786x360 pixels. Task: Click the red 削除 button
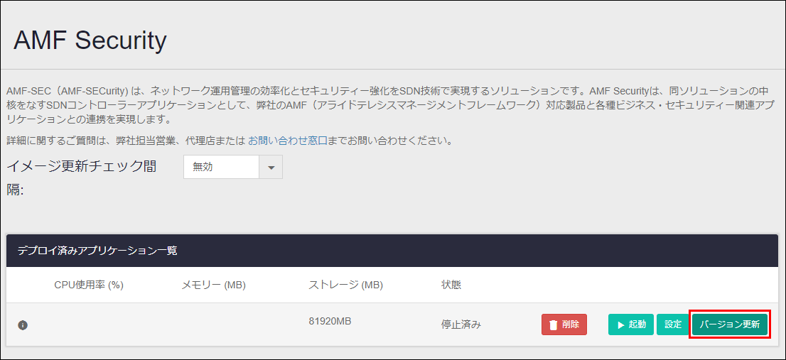click(x=564, y=324)
